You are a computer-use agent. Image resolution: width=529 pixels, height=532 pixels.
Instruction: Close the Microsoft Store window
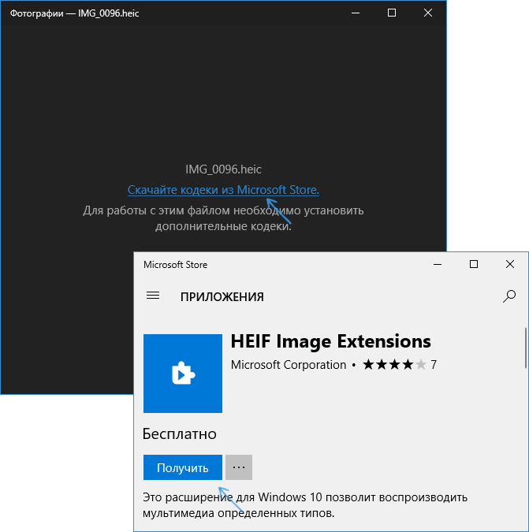click(509, 264)
